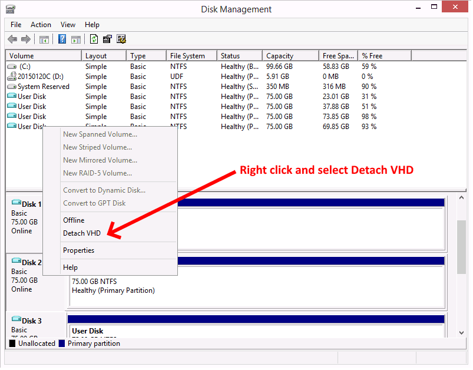Click drive icon of User Disk with 23.01 GB free
Viewport: 473px width, 370px height.
tap(12, 96)
